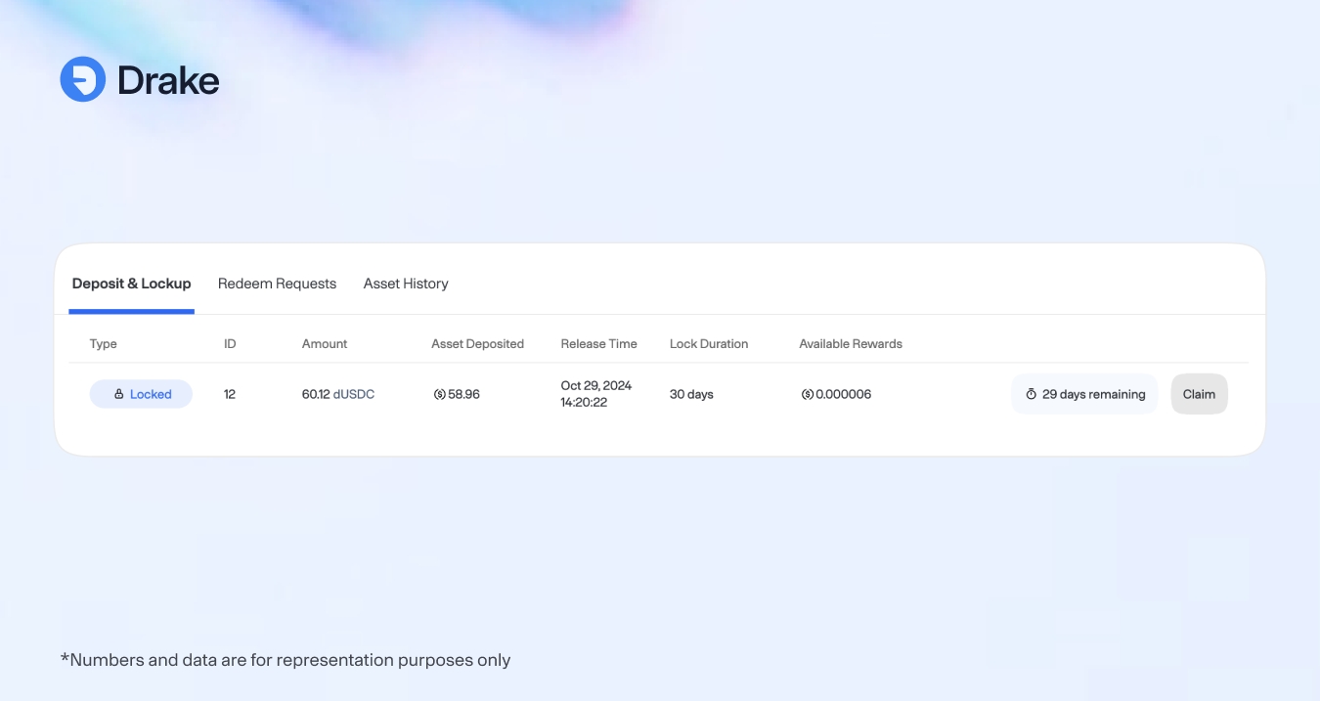The width and height of the screenshot is (1320, 701).
Task: Open the Asset History tab
Action: 406,284
